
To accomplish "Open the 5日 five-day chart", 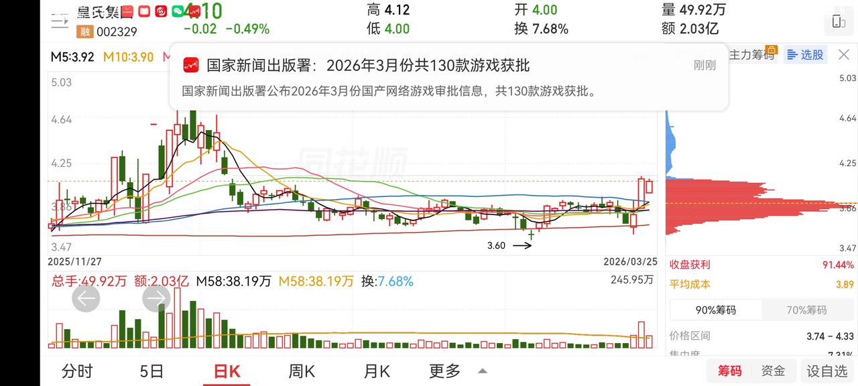I will coord(151,371).
